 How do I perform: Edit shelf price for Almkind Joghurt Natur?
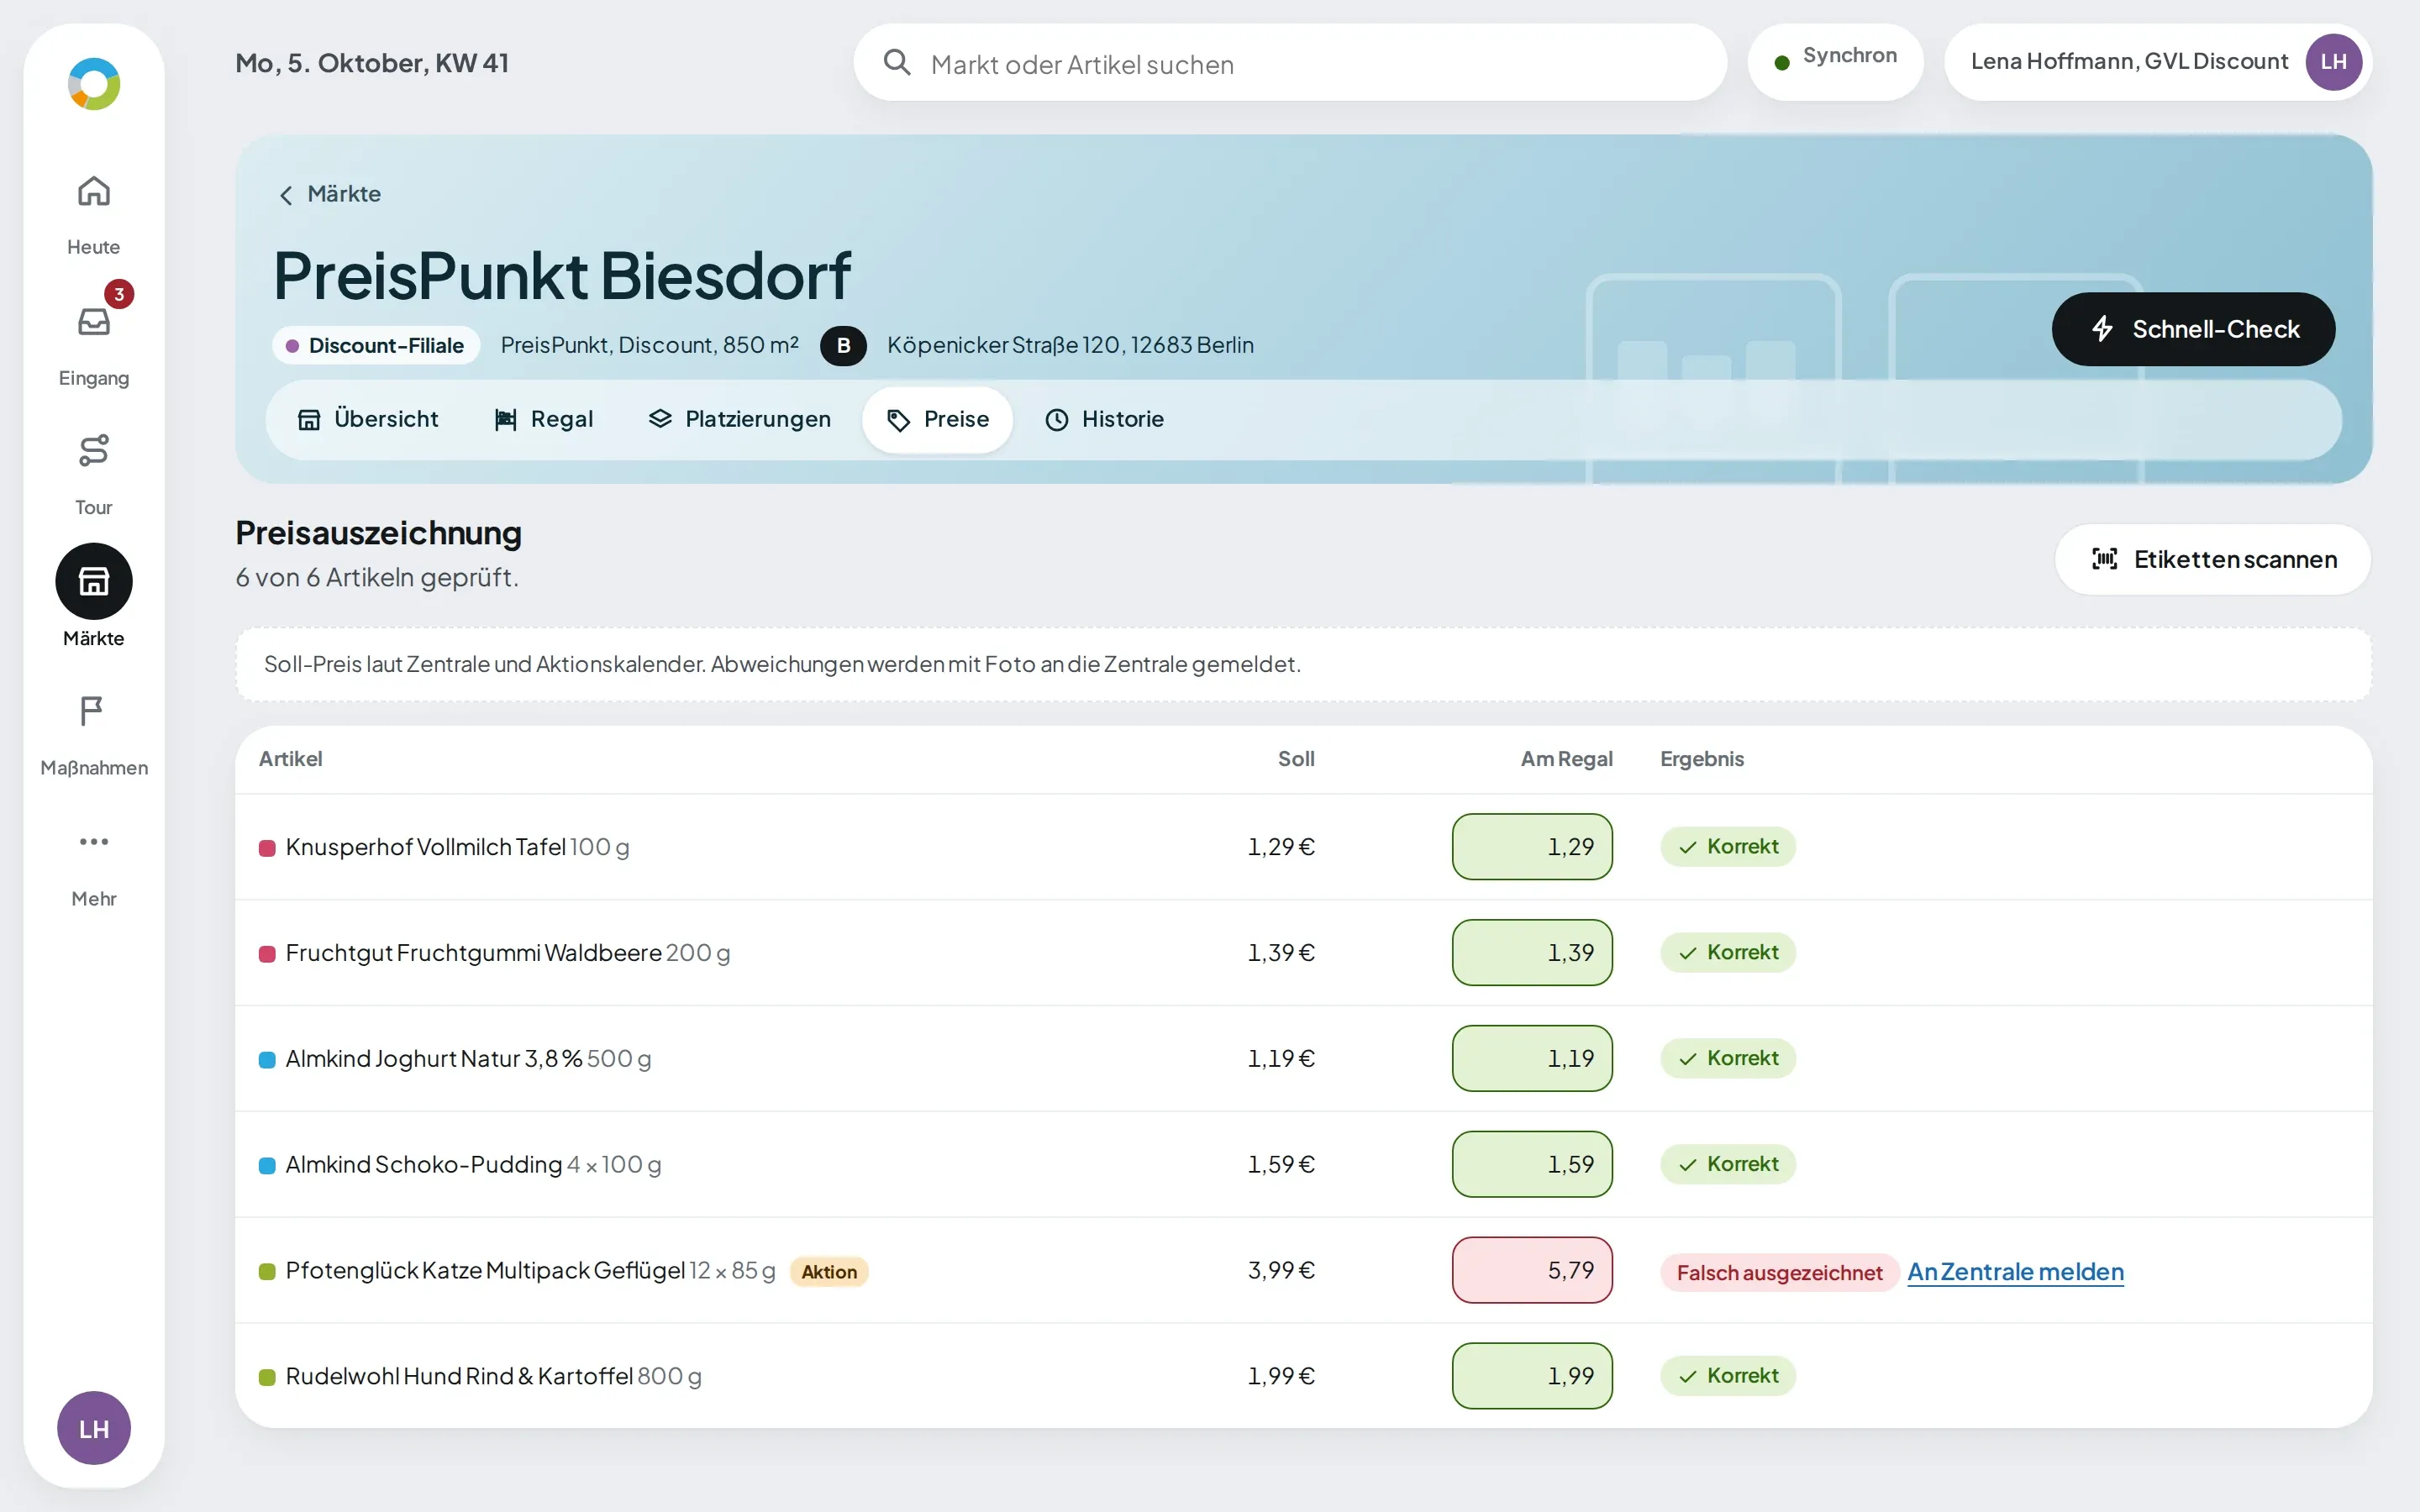pyautogui.click(x=1531, y=1059)
